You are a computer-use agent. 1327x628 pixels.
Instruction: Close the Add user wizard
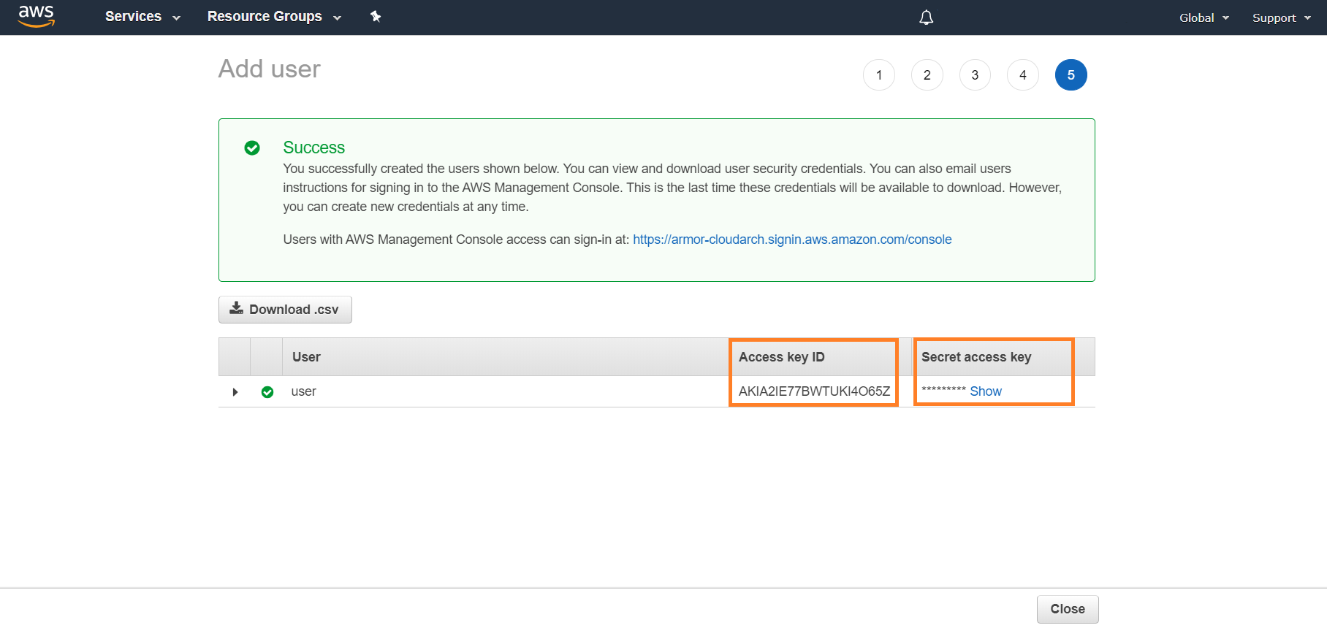[1067, 609]
